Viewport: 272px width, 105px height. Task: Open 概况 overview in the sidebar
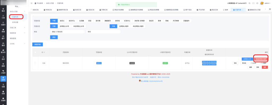[x=3, y=10]
